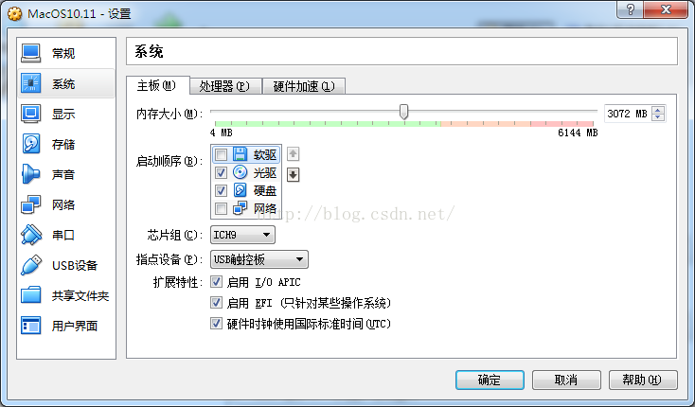Open the 存储 (Storage) disk icon
This screenshot has height=407, width=695.
(x=30, y=144)
